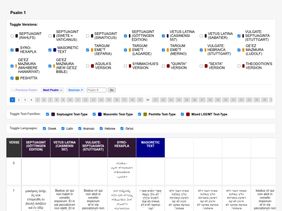Click the Aquila's Version red swatch
Image resolution: width=282 pixels, height=211 pixels.
(x=92, y=66)
